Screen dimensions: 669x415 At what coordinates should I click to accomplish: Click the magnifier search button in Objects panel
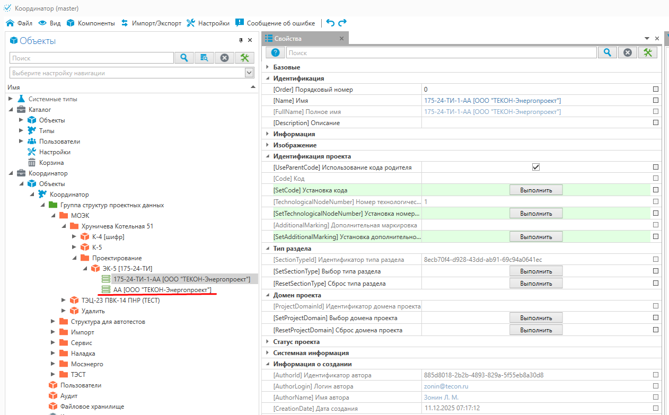pos(184,58)
